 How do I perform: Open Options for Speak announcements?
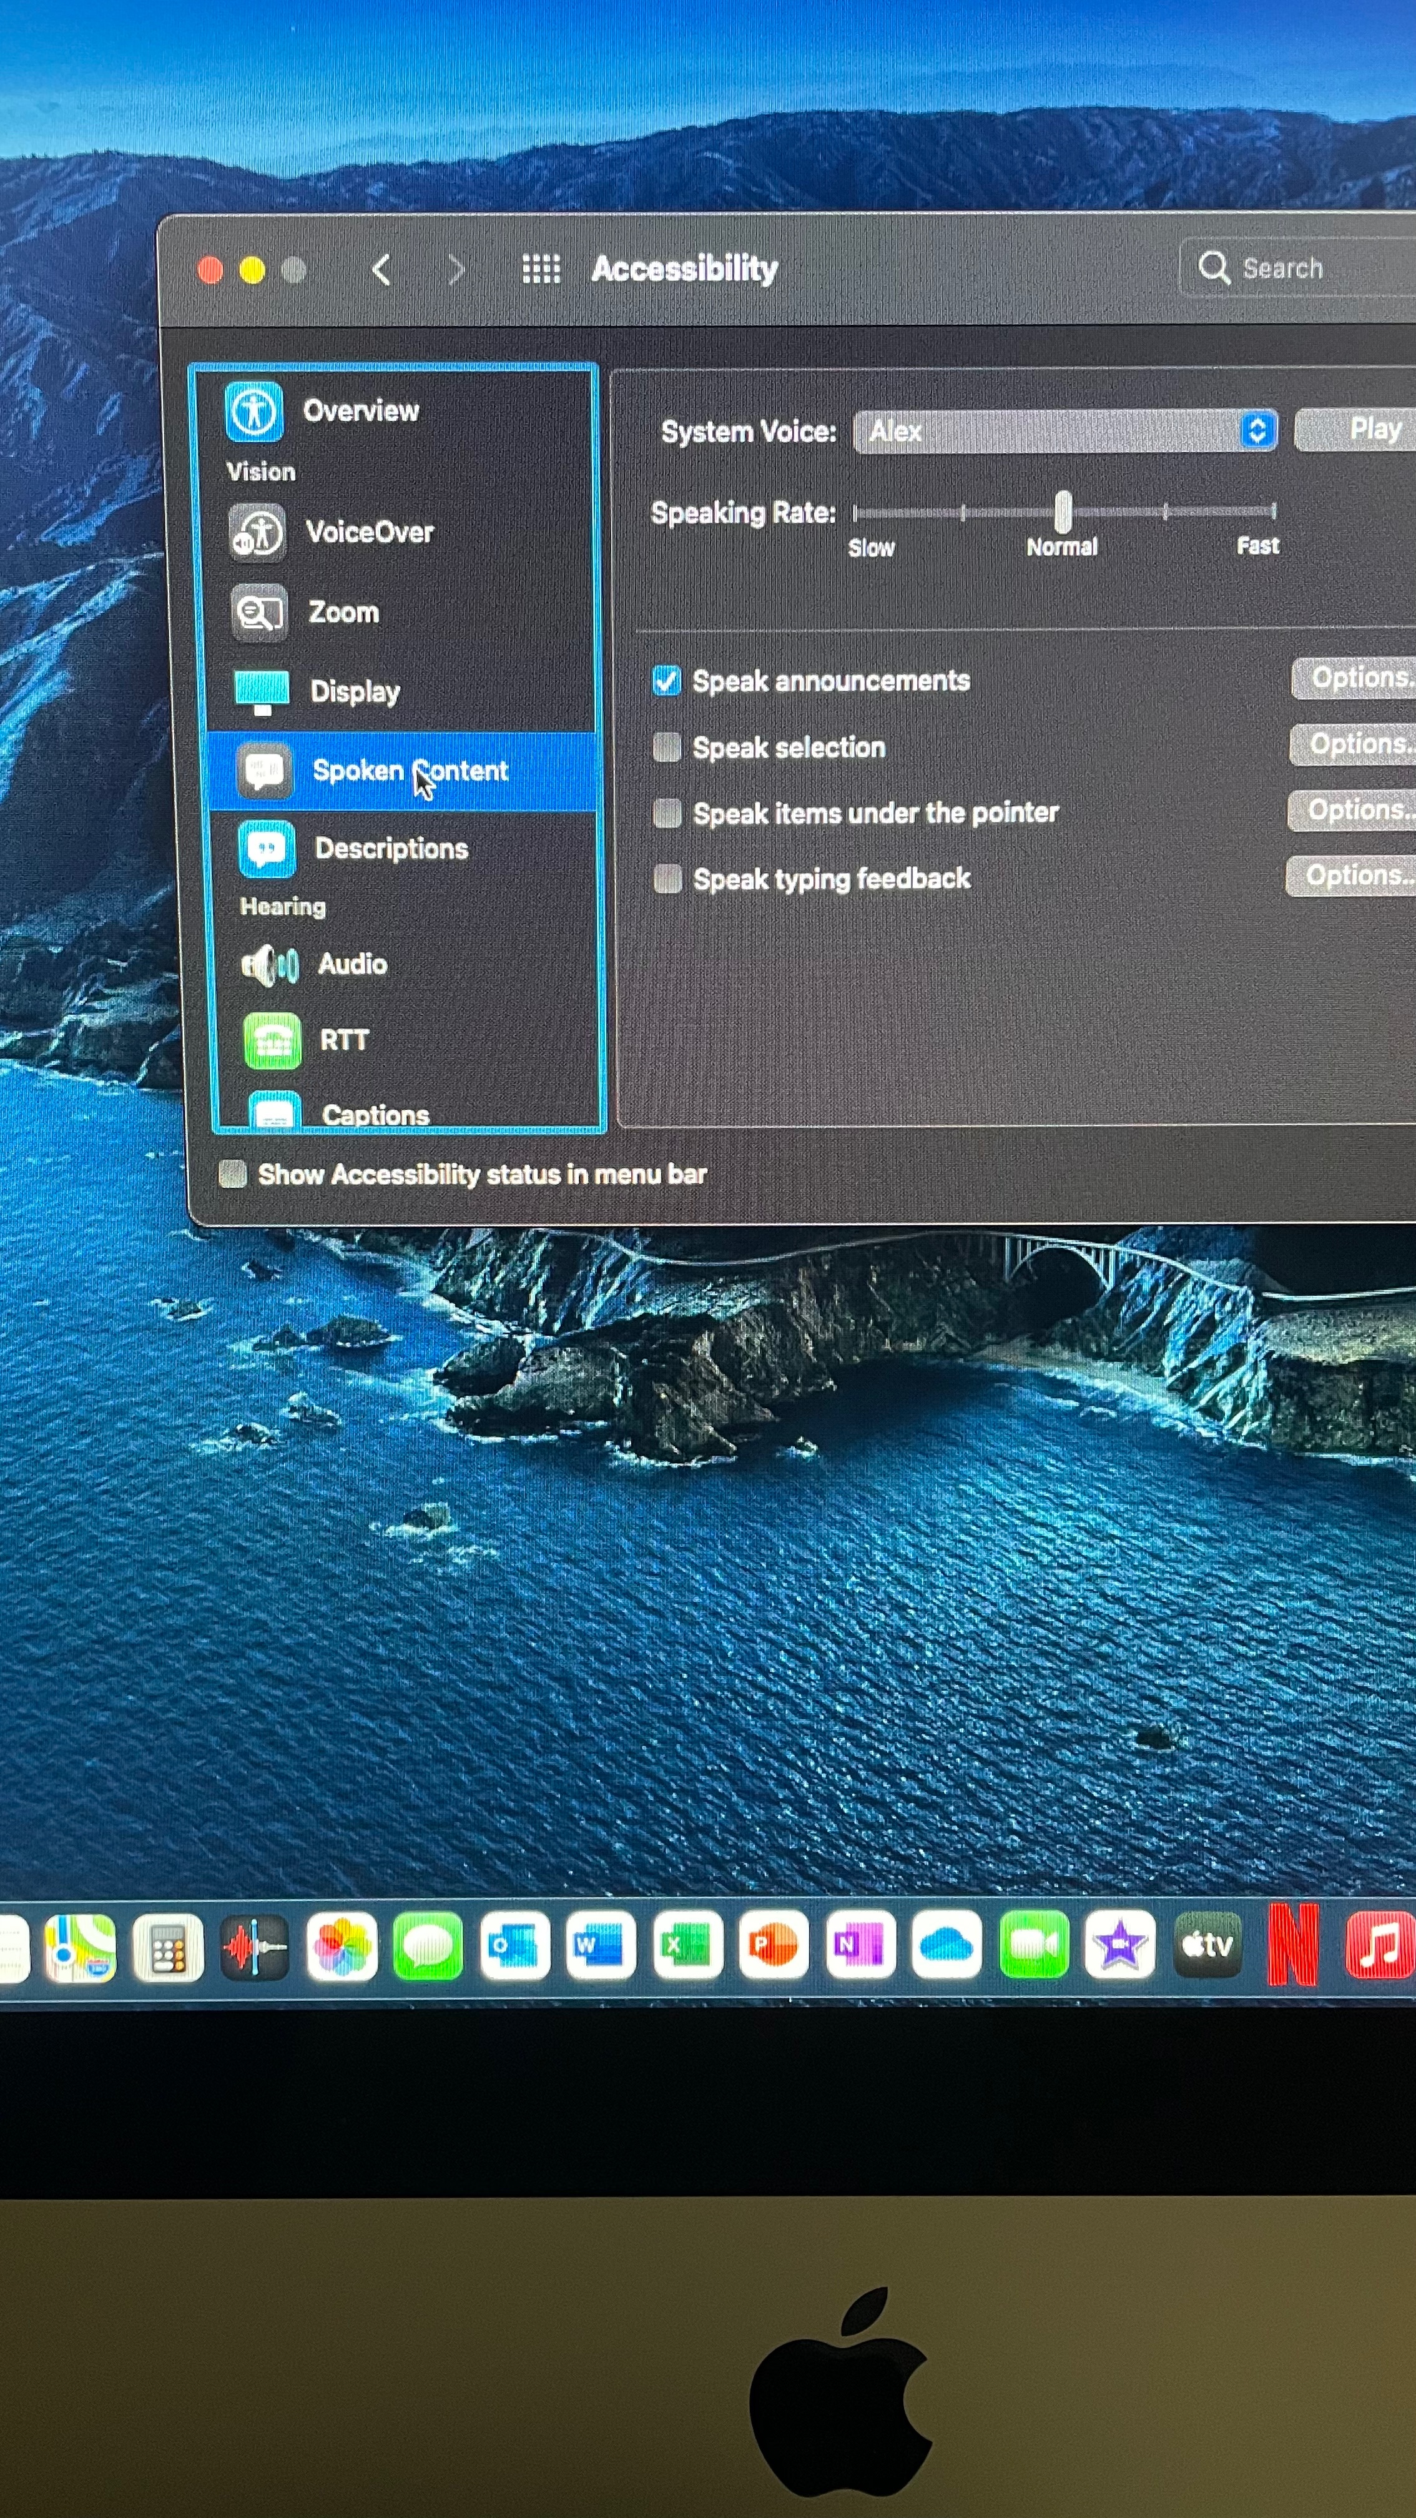pos(1357,678)
